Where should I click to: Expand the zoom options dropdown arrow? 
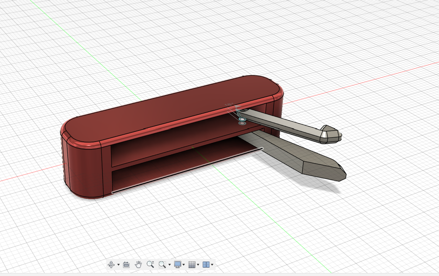point(169,265)
